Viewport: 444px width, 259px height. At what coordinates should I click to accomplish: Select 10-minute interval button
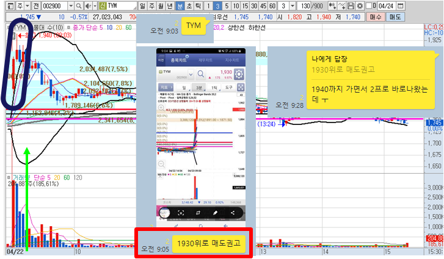(x=236, y=5)
